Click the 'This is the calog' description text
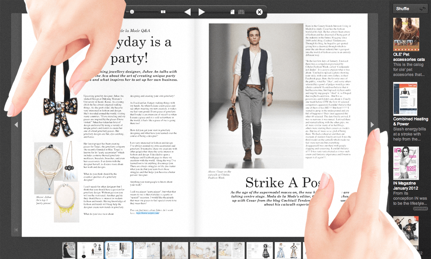Image resolution: width=431 pixels, height=259 pixels. pos(409,70)
